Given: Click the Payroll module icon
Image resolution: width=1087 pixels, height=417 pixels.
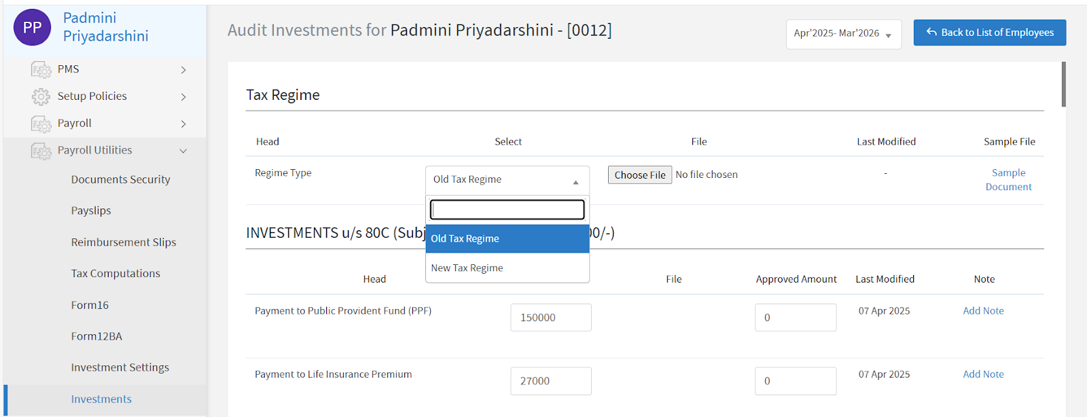Looking at the screenshot, I should tap(40, 123).
